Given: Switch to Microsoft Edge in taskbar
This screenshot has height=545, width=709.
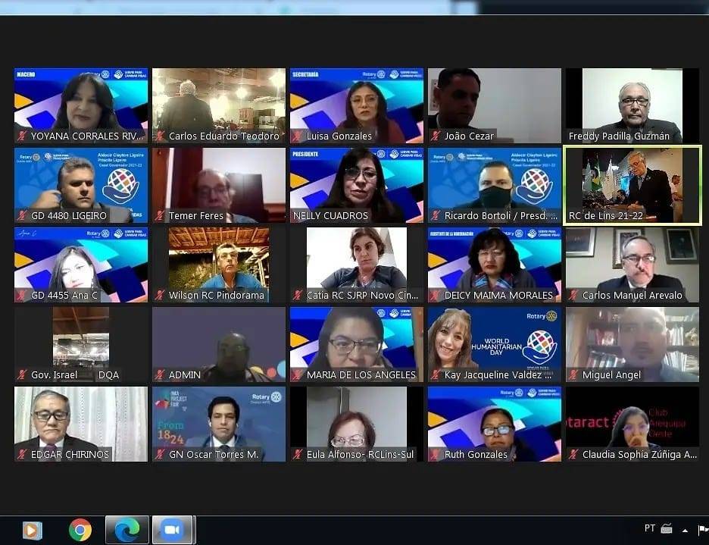Looking at the screenshot, I should click(126, 530).
